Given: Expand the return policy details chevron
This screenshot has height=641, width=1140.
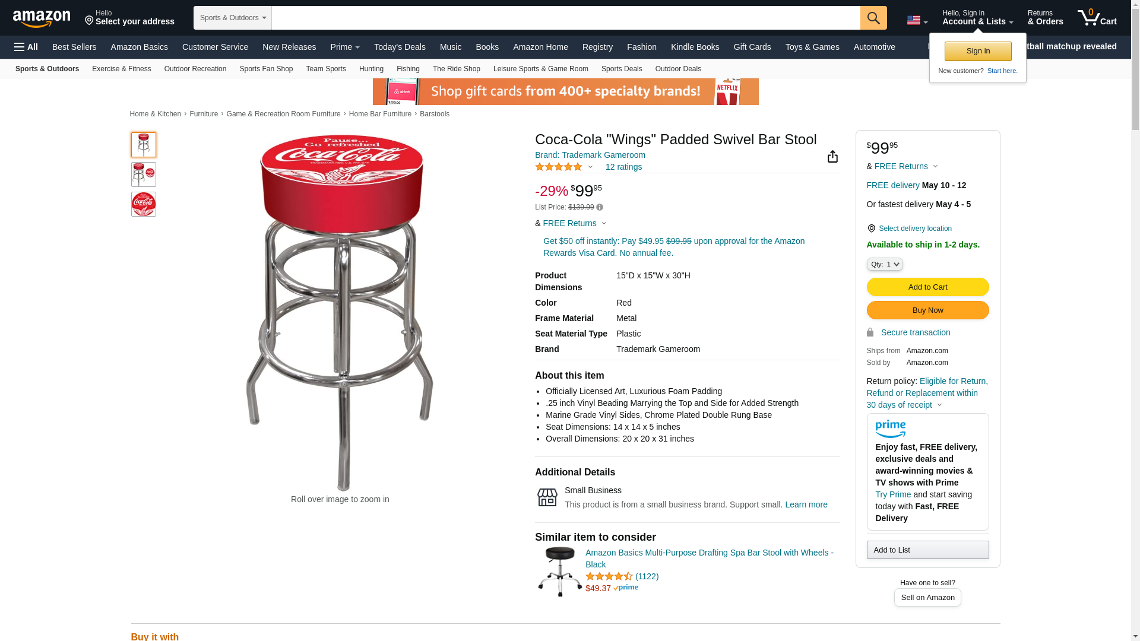Looking at the screenshot, I should [939, 405].
